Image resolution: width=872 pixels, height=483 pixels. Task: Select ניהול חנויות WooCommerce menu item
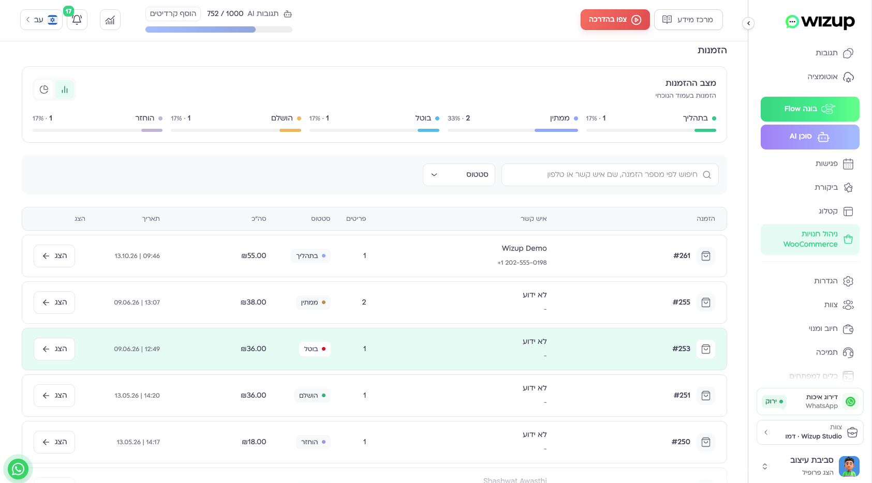[810, 239]
